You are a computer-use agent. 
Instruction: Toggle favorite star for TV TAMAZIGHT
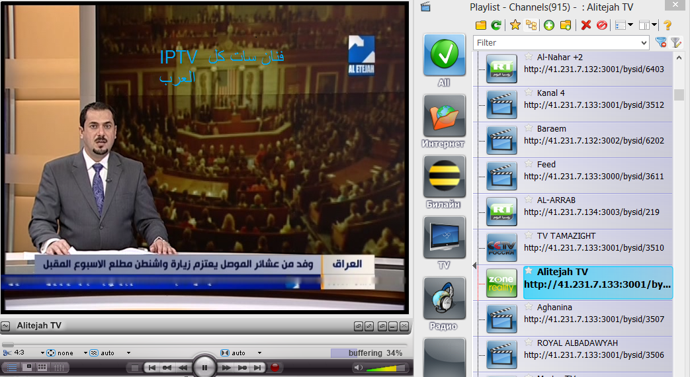pos(529,235)
